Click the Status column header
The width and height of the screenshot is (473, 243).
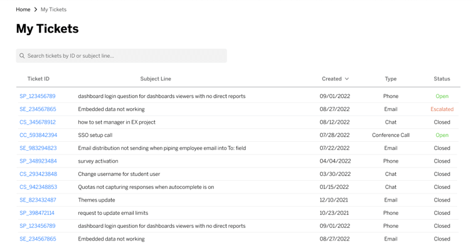pyautogui.click(x=442, y=78)
